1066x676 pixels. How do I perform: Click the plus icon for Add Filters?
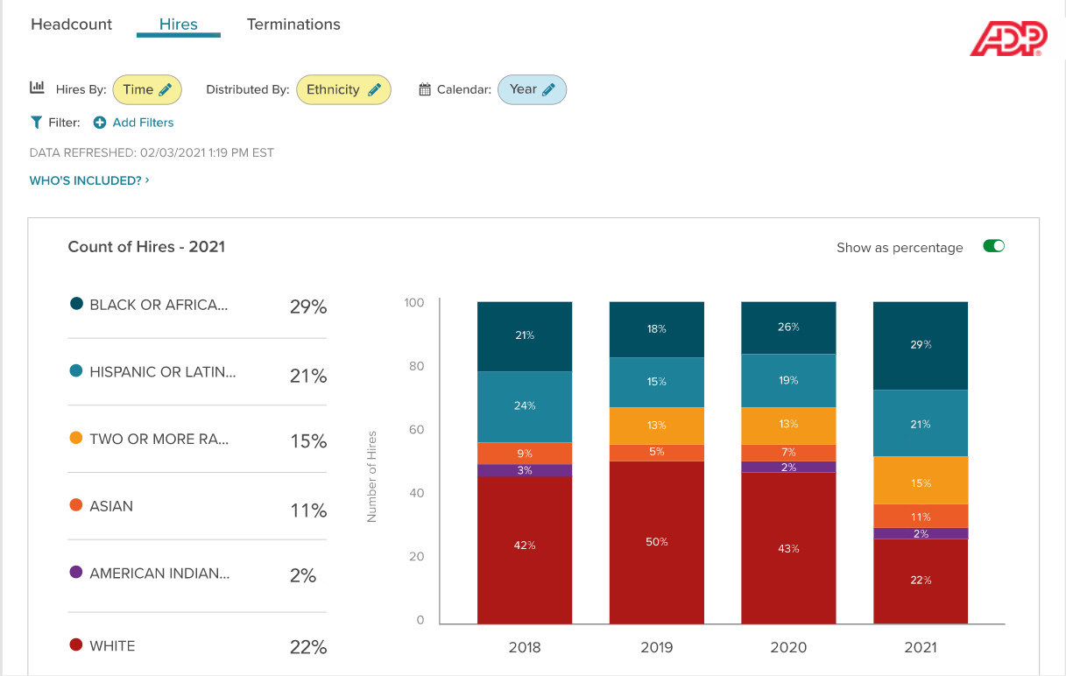100,123
